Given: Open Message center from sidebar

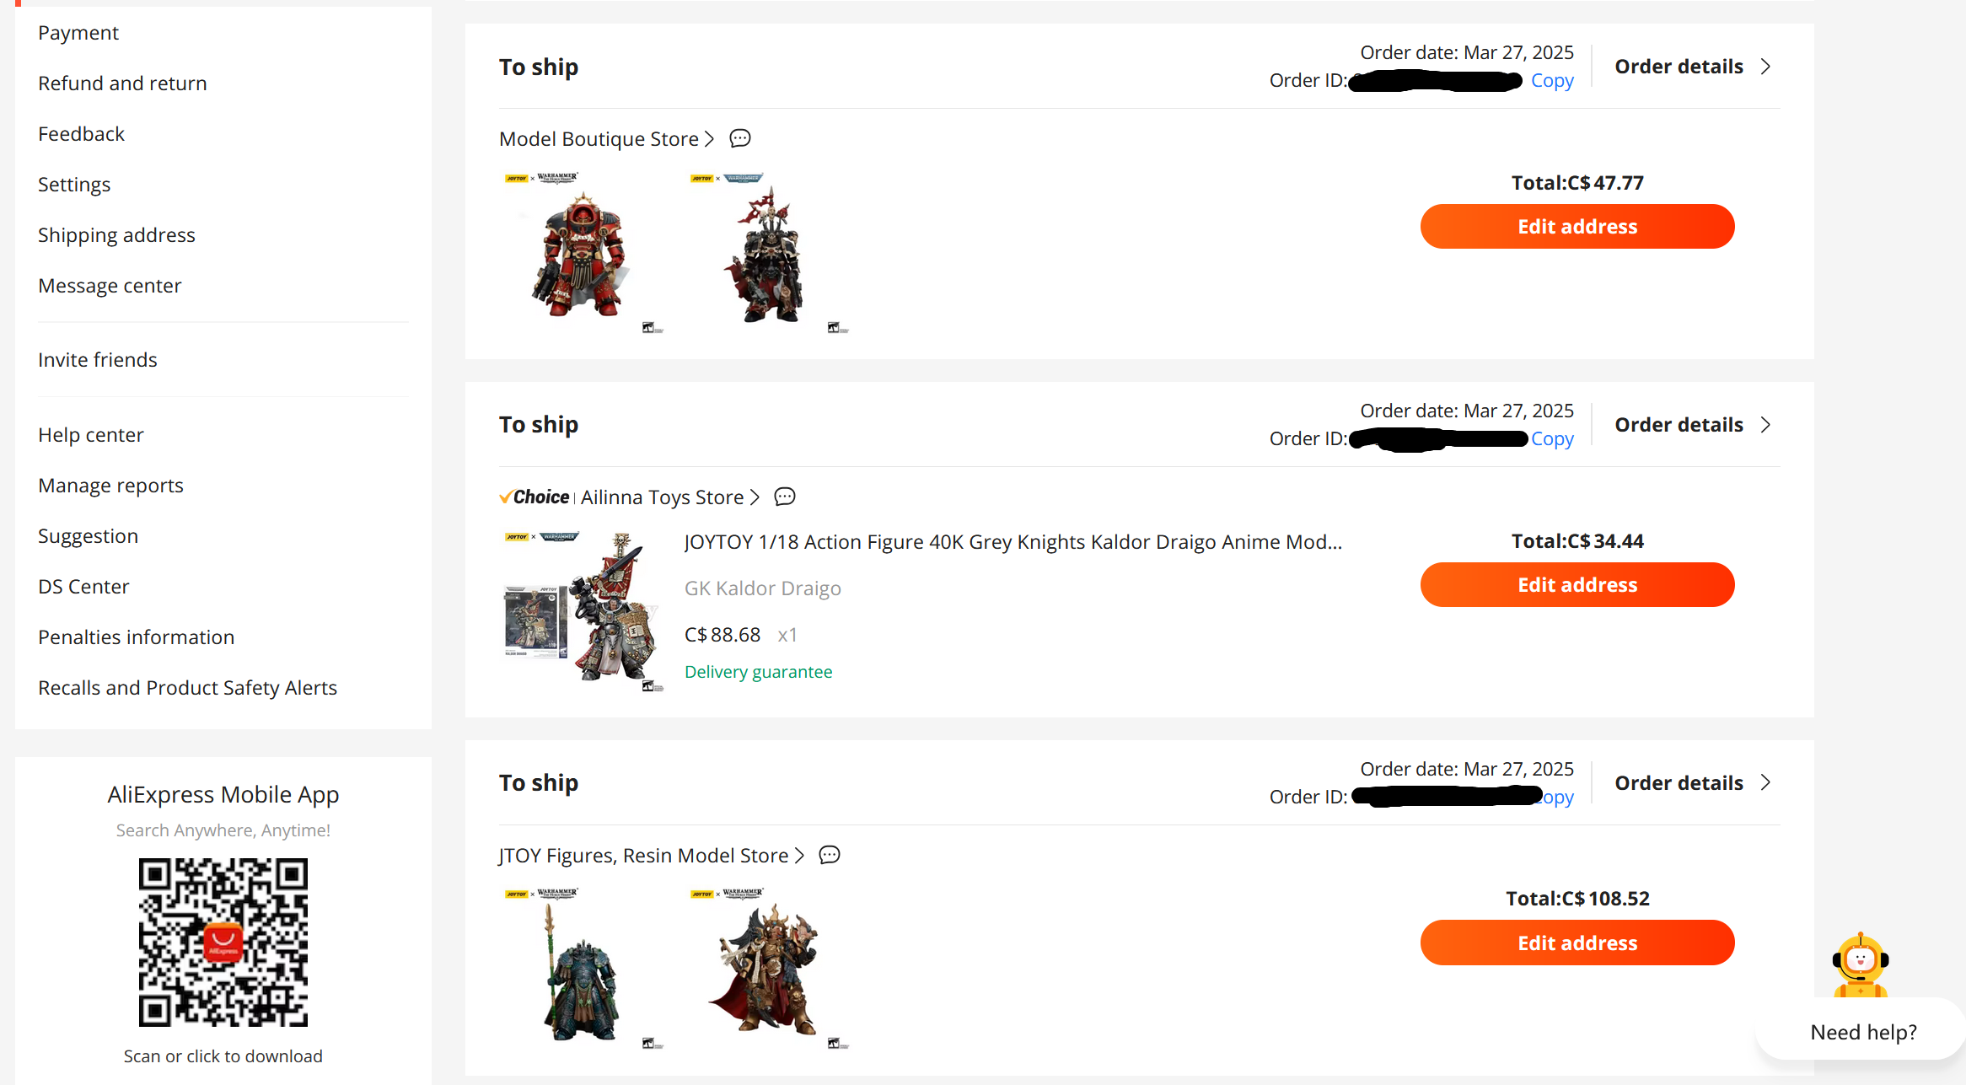Looking at the screenshot, I should 110,286.
